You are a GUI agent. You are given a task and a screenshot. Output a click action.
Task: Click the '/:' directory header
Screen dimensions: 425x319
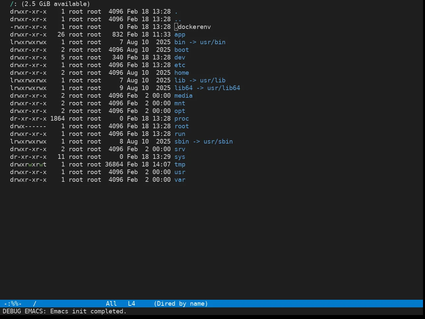coord(14,4)
